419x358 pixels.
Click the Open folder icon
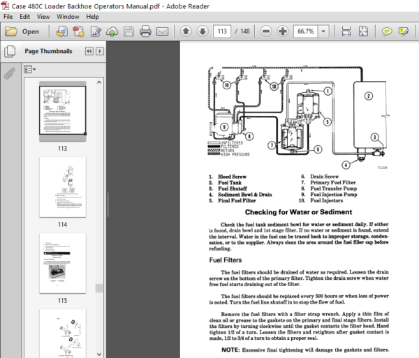click(11, 31)
